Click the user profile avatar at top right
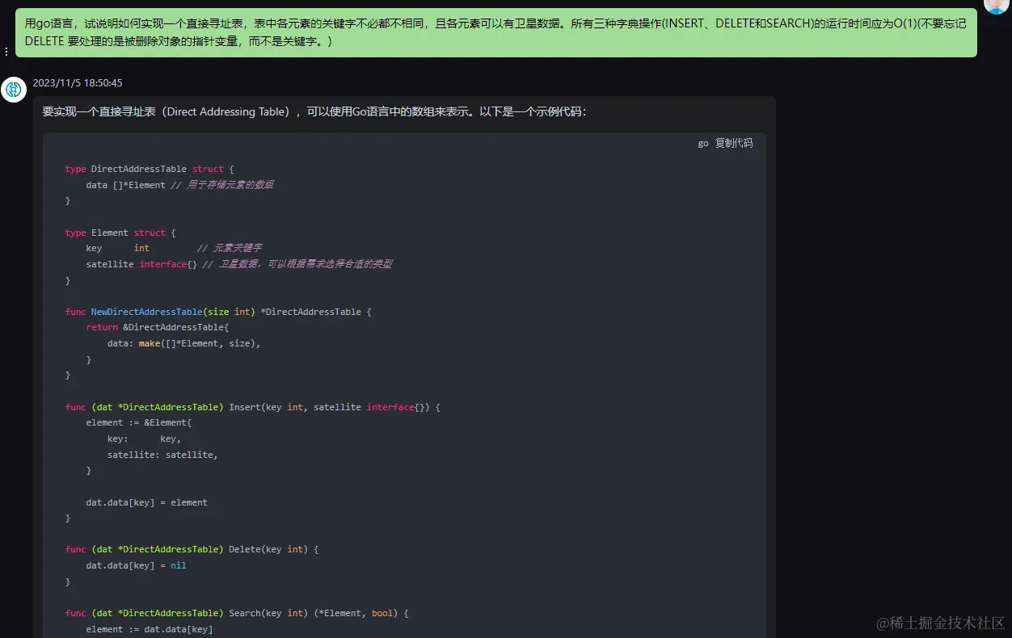This screenshot has width=1012, height=638. tap(995, 6)
